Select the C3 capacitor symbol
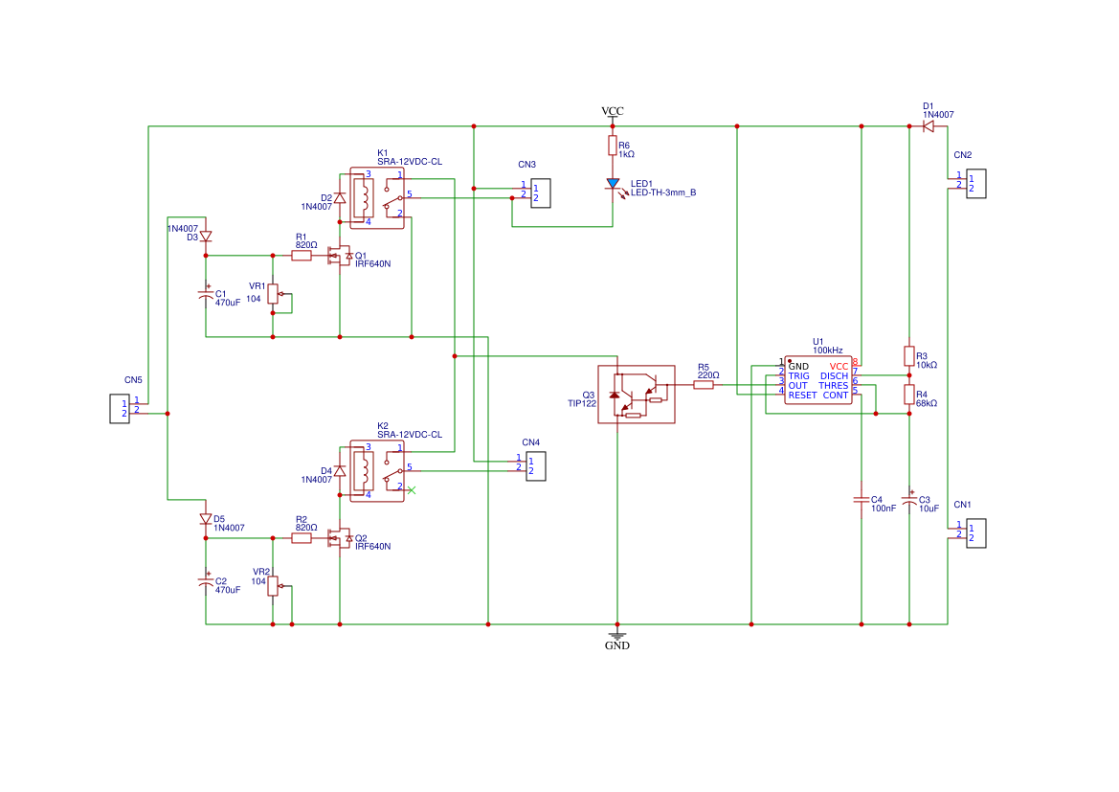This screenshot has width=1119, height=792. [909, 501]
